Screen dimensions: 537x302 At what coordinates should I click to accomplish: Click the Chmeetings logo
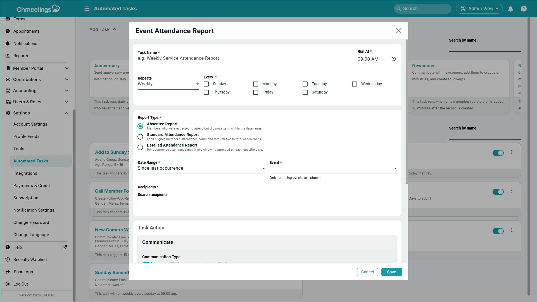(x=38, y=9)
